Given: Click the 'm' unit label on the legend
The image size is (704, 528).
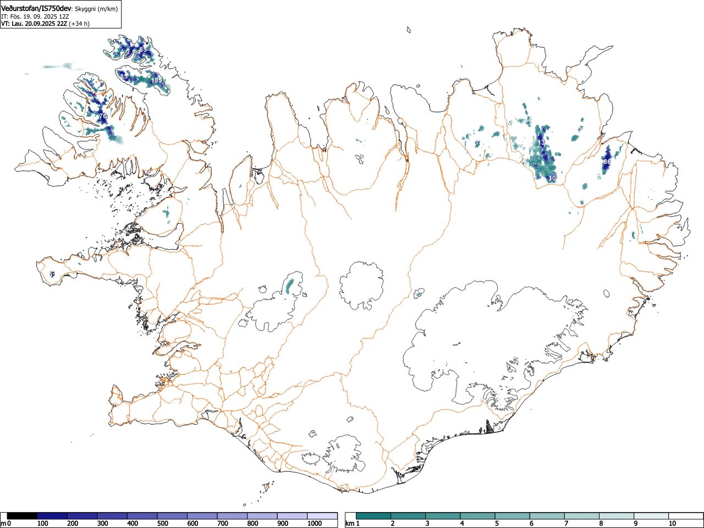Looking at the screenshot, I should click(x=3, y=524).
